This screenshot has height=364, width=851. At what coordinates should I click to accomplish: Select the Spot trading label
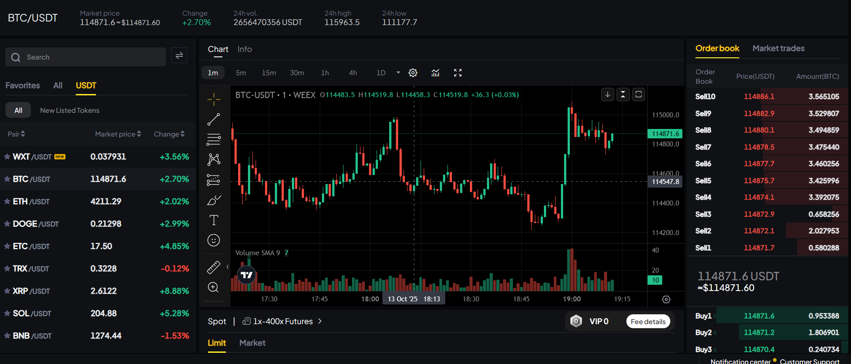click(x=217, y=321)
